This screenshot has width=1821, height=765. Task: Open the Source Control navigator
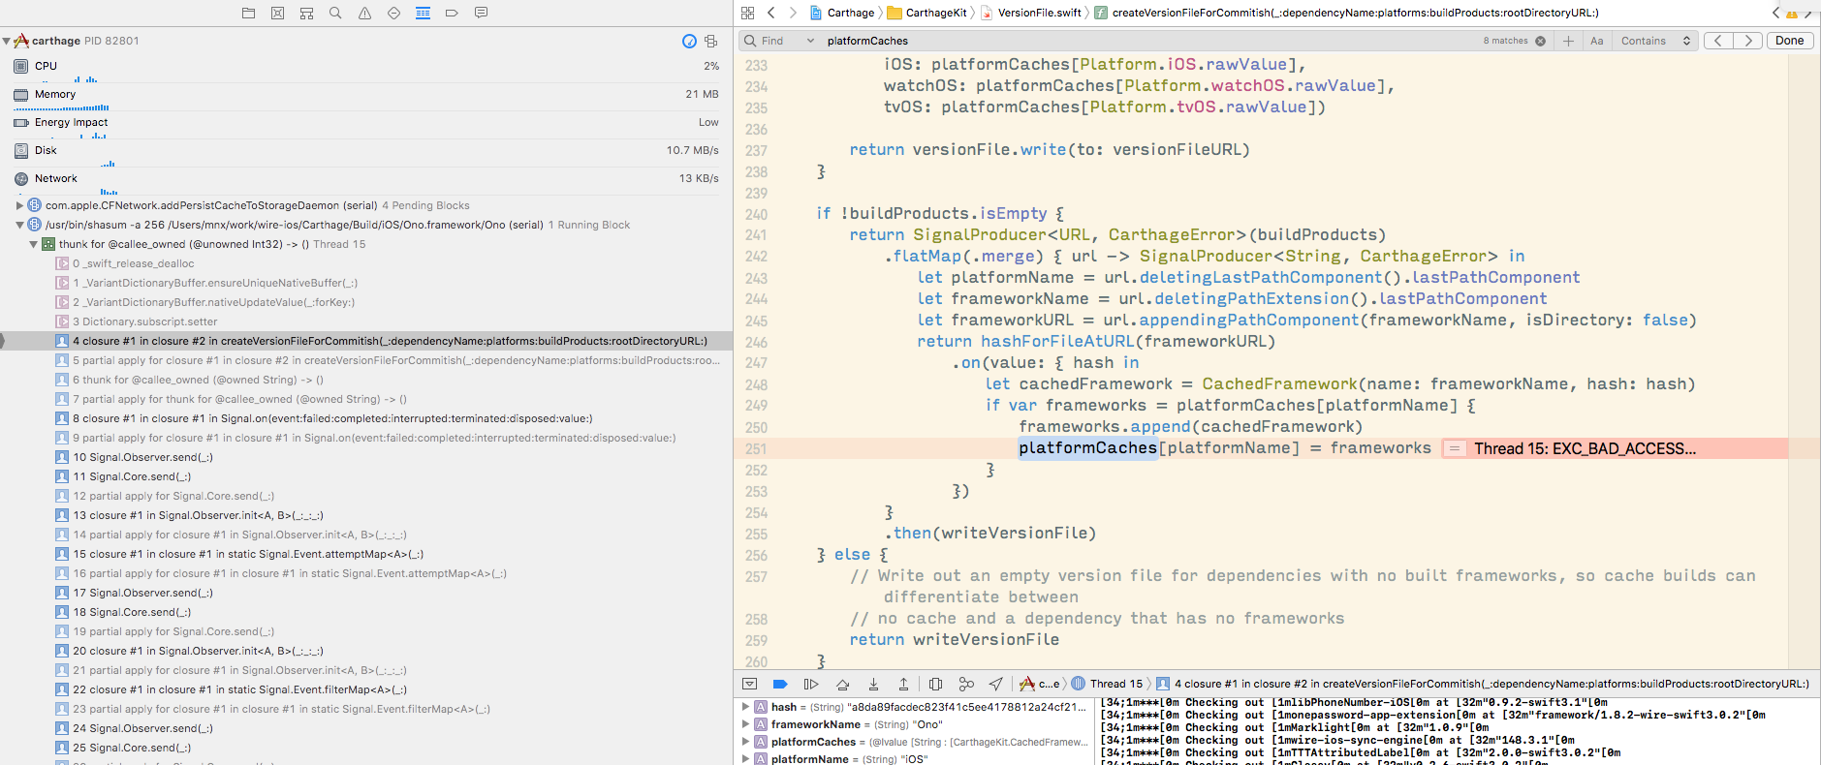(277, 13)
